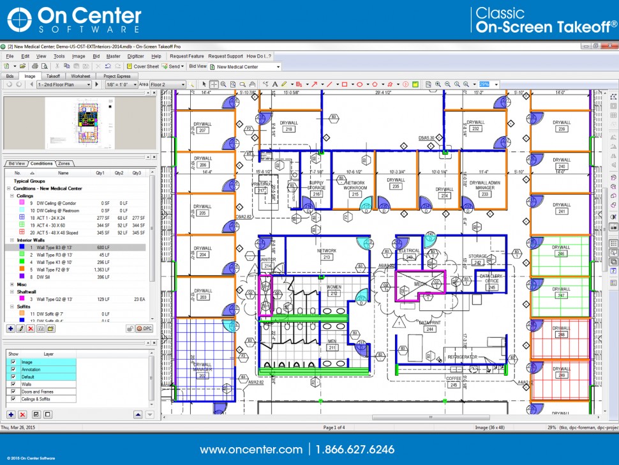This screenshot has height=465, width=619.
Task: Collapse the Interior Walls group
Action: point(12,240)
